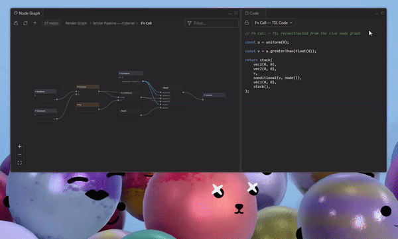Click the input port of returns node
The image size is (398, 239).
[x=202, y=99]
